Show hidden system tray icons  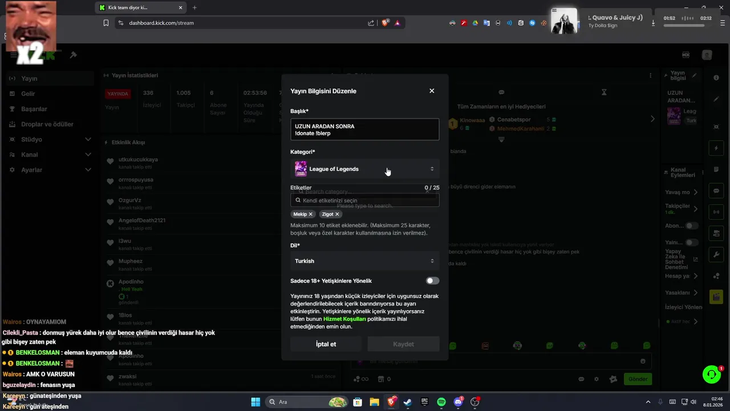pyautogui.click(x=648, y=402)
